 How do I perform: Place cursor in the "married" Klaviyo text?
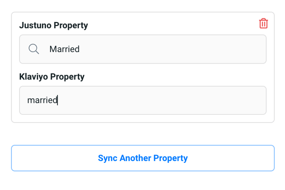point(42,100)
